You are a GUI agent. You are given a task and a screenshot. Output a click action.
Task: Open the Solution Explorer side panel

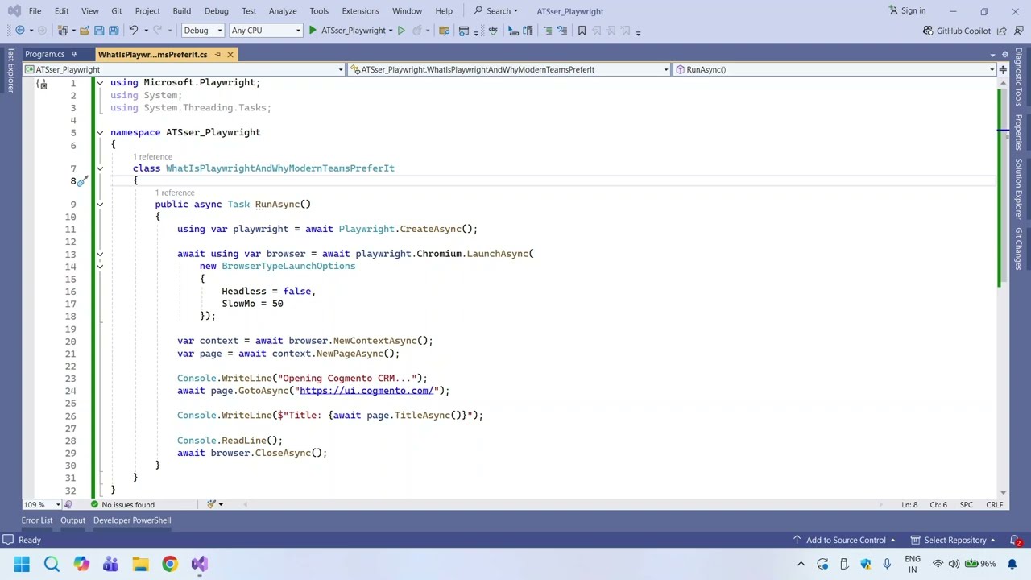pos(1019,188)
